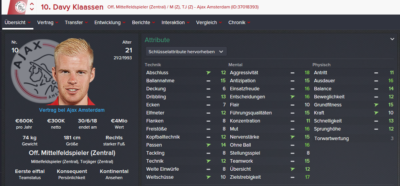Collapse the Attribute panel with chevron
400x186 pixels.
point(392,39)
